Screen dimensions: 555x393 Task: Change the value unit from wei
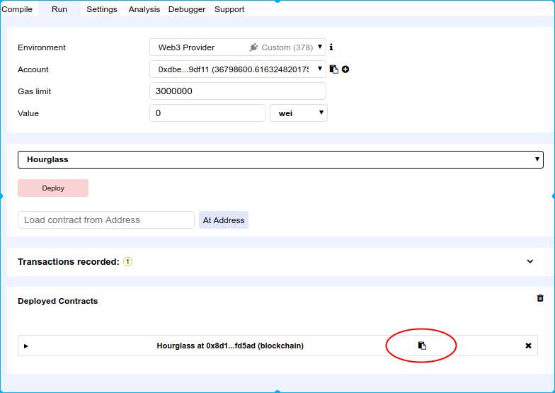click(x=298, y=113)
